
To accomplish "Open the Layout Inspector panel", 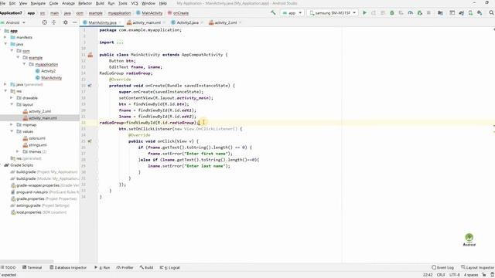I will [478, 268].
